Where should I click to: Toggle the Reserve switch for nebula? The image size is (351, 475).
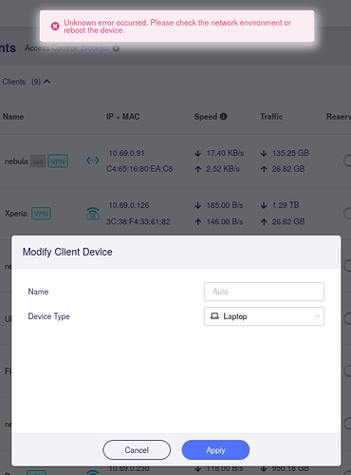point(347,161)
